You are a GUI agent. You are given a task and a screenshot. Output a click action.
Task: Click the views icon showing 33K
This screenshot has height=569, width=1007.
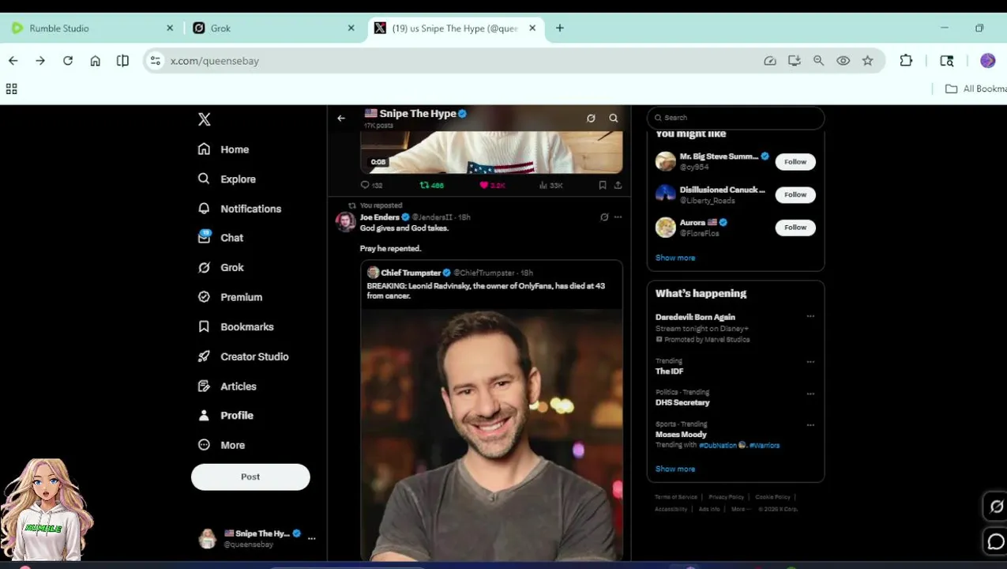[543, 185]
